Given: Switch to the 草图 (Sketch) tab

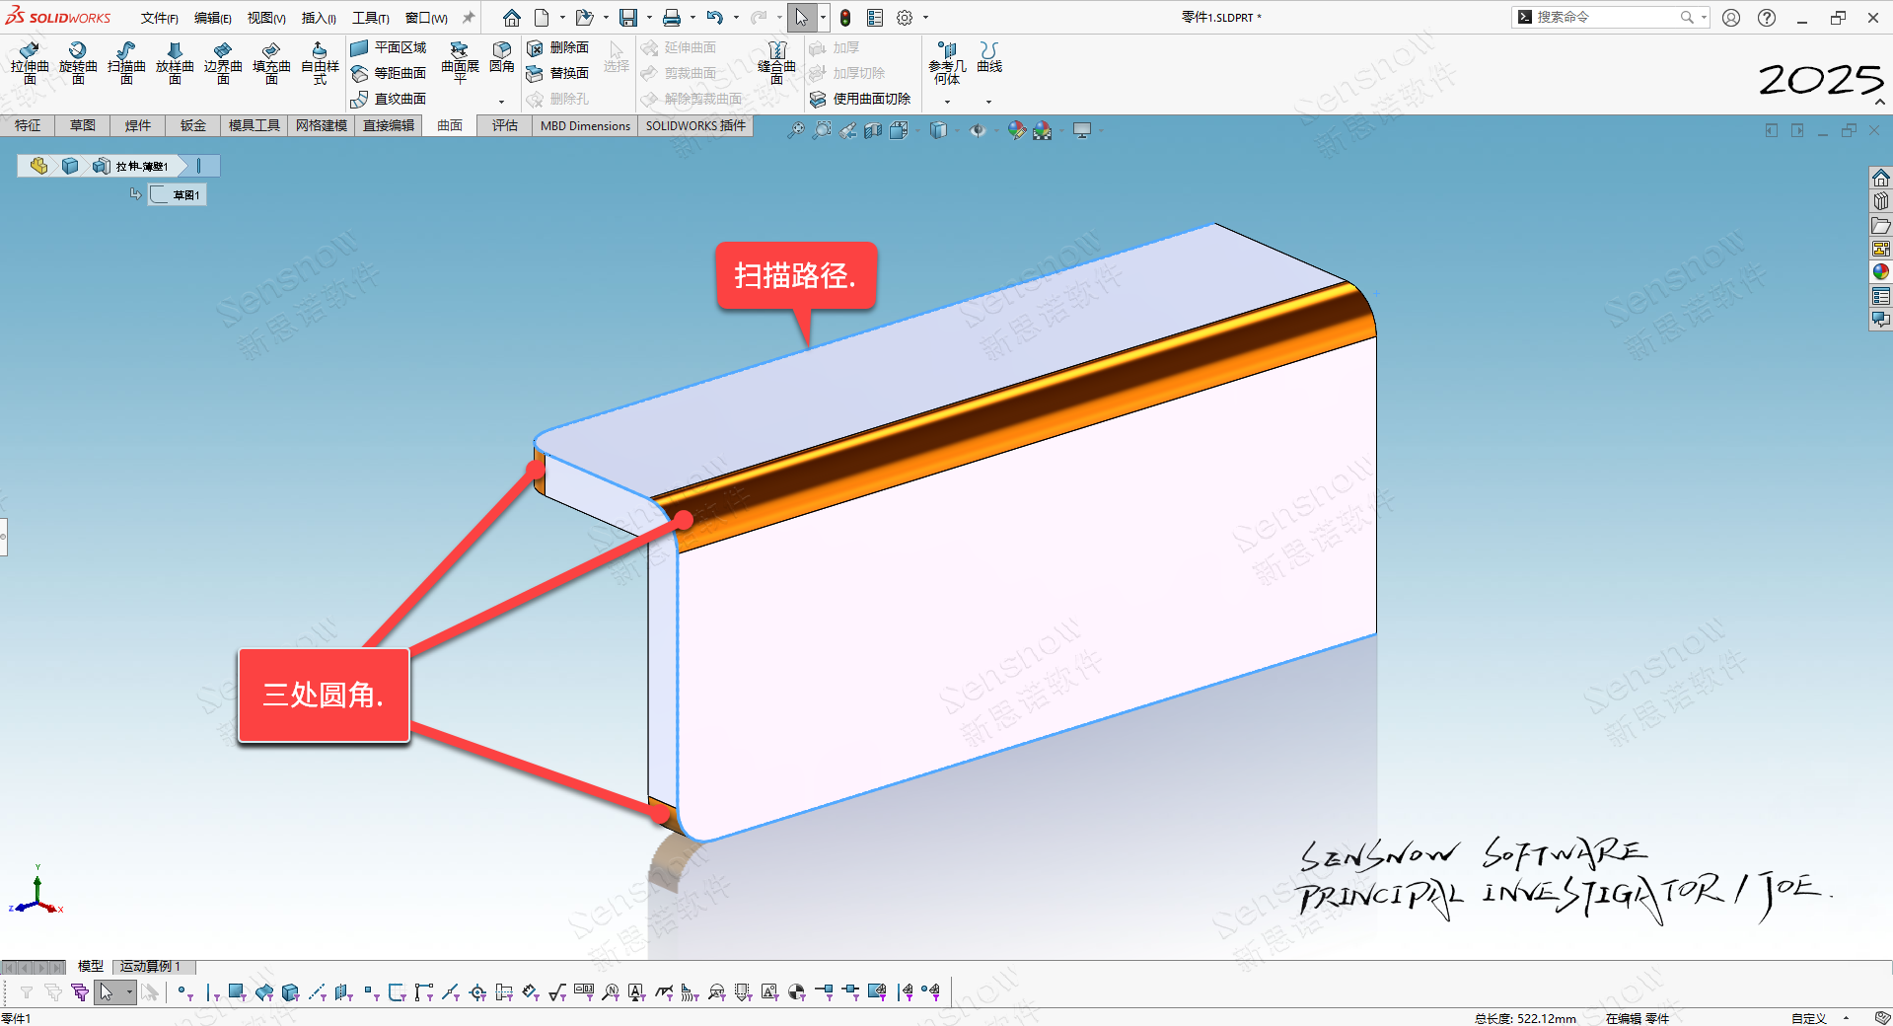Looking at the screenshot, I should point(83,125).
